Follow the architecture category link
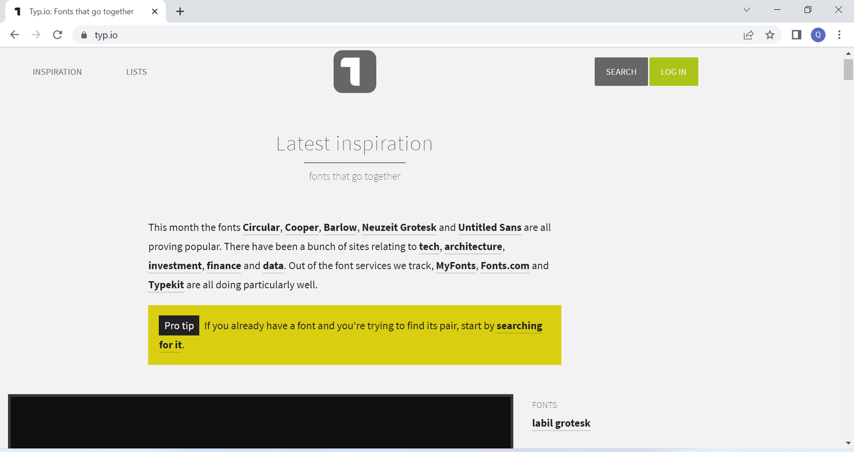The height and width of the screenshot is (452, 854). click(x=473, y=247)
